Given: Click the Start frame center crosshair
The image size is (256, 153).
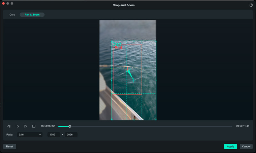Looking at the screenshot, I should click(133, 81).
